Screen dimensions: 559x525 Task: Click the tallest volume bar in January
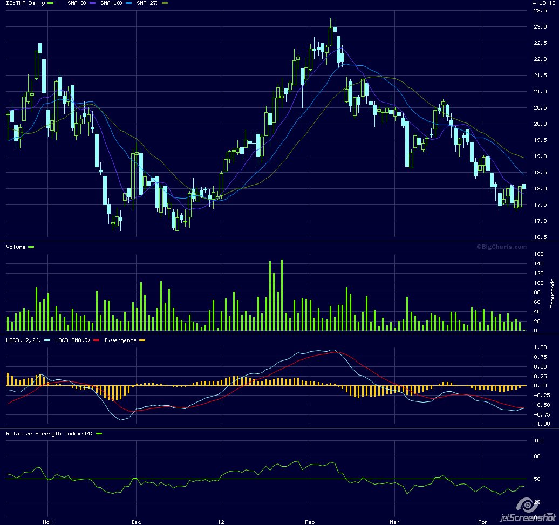(x=282, y=295)
